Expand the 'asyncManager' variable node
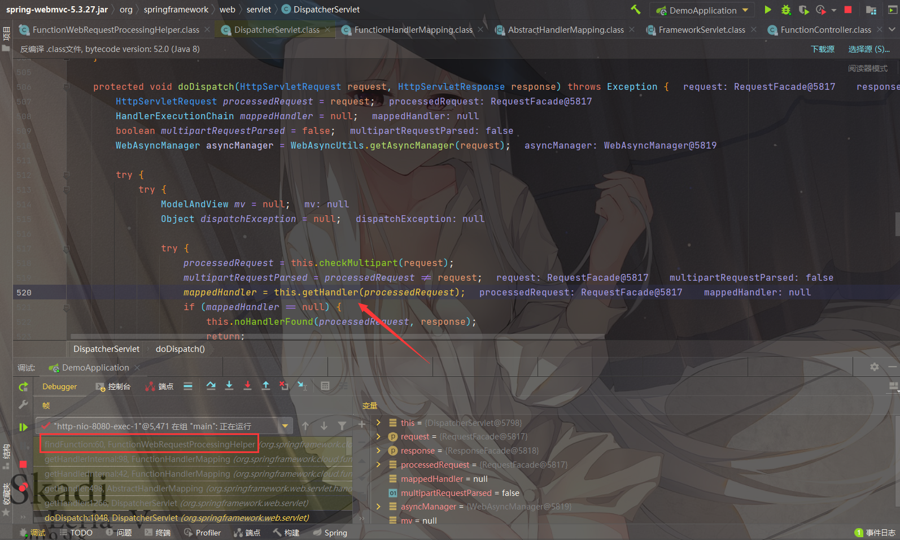Screen dimensions: 900x540 [379, 507]
